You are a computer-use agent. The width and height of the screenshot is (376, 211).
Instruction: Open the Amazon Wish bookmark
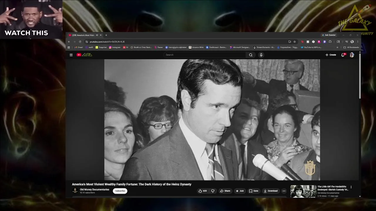click(196, 47)
